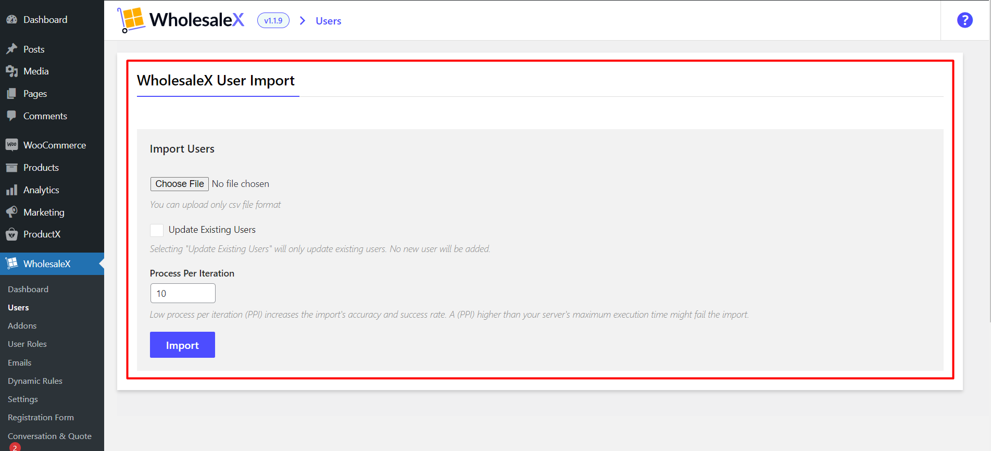Click the Update Existing Users label
Viewport: 991px width, 451px height.
212,230
